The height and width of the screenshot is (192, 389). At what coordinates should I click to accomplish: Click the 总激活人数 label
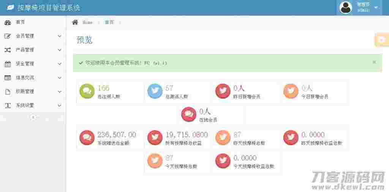[177, 97]
